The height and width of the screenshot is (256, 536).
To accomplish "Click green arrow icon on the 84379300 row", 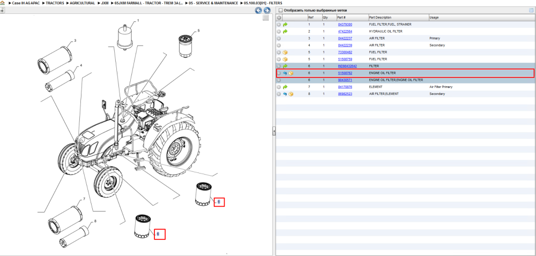I will click(x=285, y=25).
